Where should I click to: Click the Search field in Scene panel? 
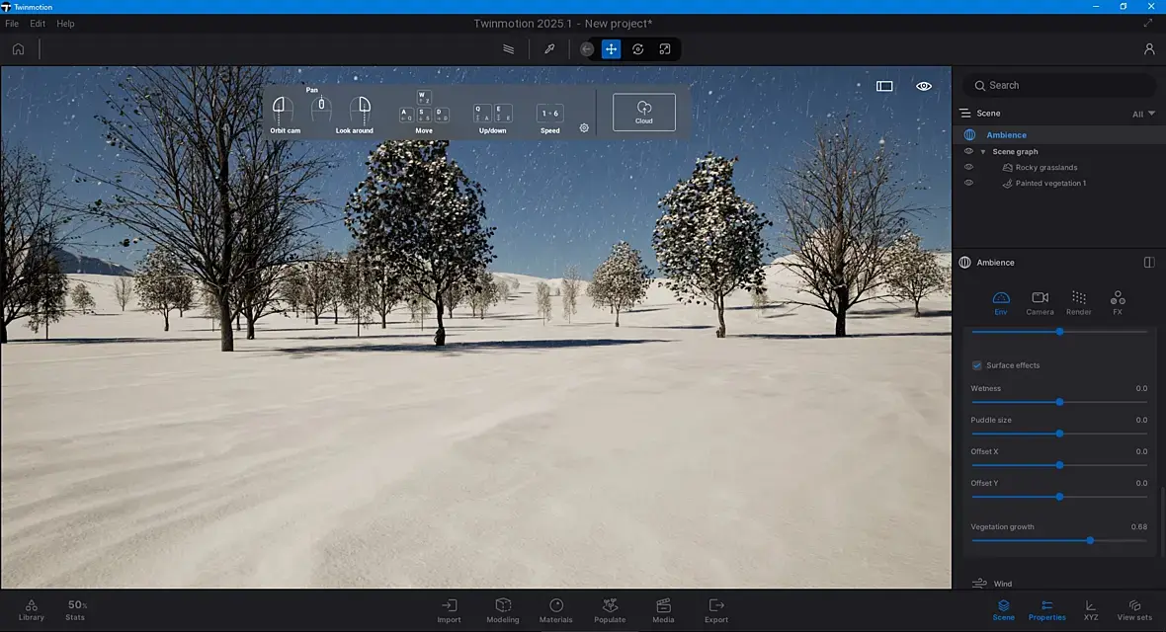[x=1058, y=86]
